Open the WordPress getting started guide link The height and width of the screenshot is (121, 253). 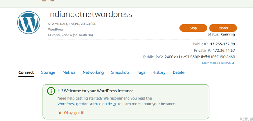pos(85,104)
